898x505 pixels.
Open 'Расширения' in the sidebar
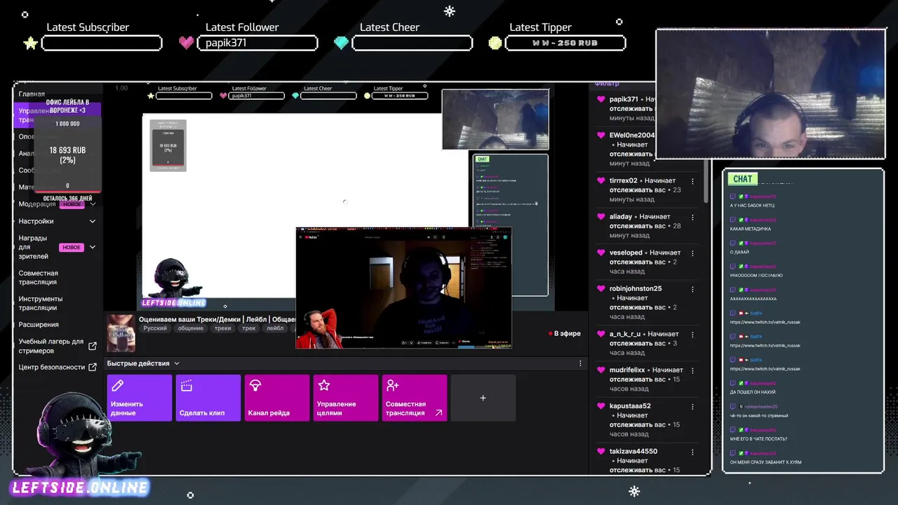pos(39,325)
